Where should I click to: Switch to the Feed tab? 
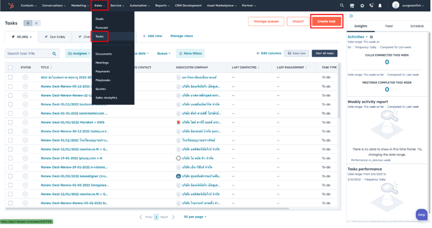389,26
